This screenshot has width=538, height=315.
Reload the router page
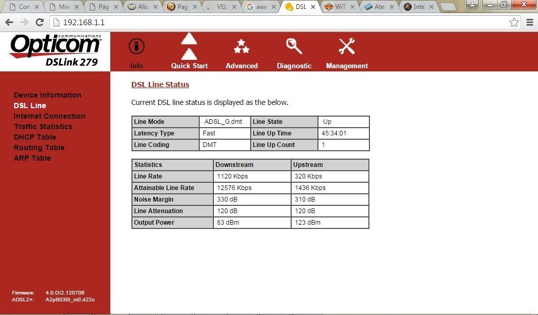tap(40, 22)
